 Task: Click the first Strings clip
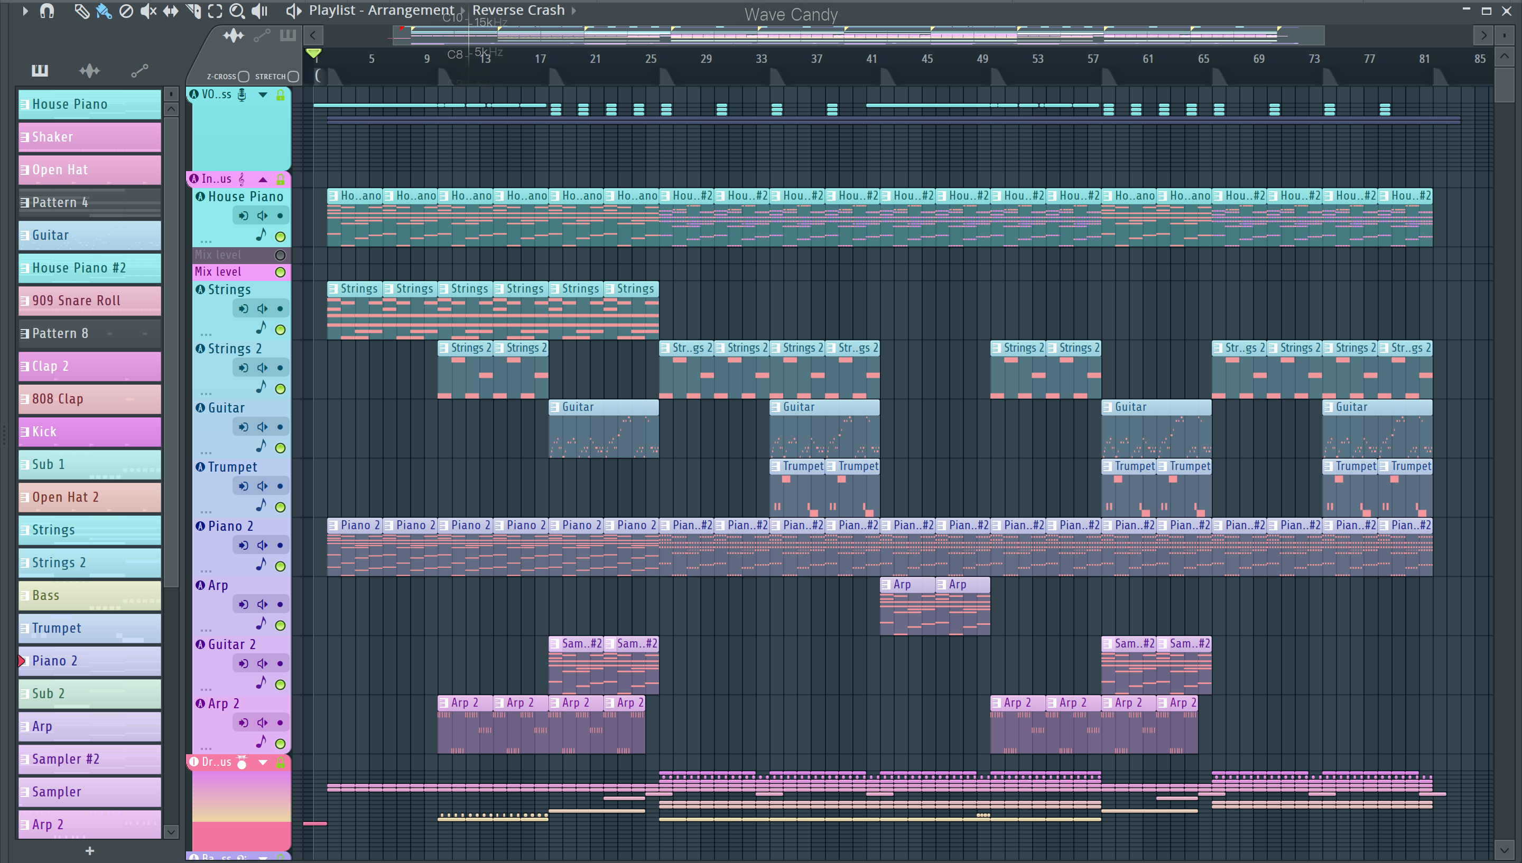click(x=355, y=309)
